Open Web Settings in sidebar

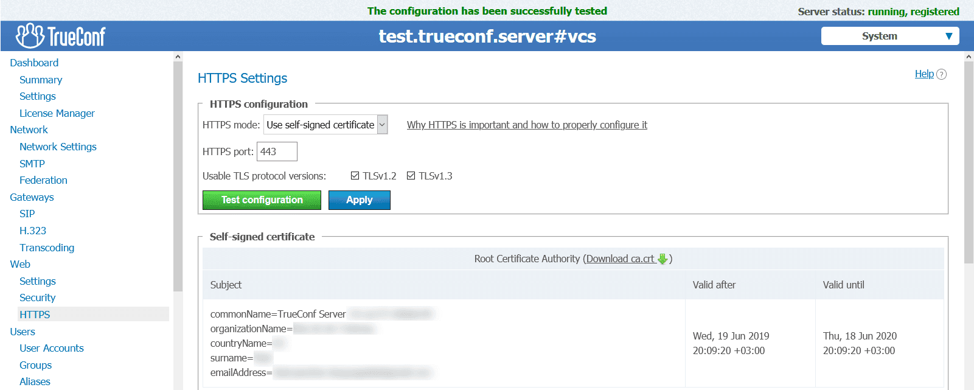pos(38,281)
